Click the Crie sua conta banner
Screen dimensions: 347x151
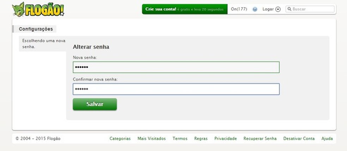[184, 9]
